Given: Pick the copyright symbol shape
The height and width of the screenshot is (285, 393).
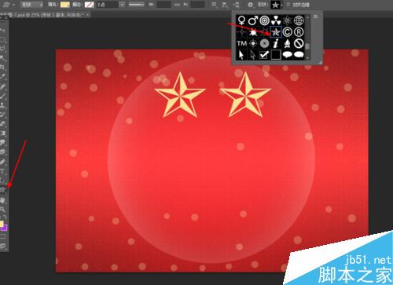Looking at the screenshot, I should click(287, 32).
